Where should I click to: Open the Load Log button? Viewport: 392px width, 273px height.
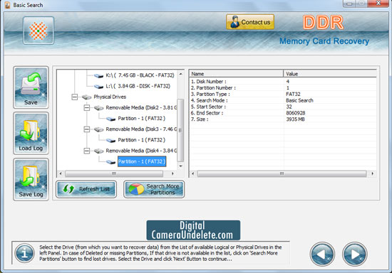[x=31, y=133]
